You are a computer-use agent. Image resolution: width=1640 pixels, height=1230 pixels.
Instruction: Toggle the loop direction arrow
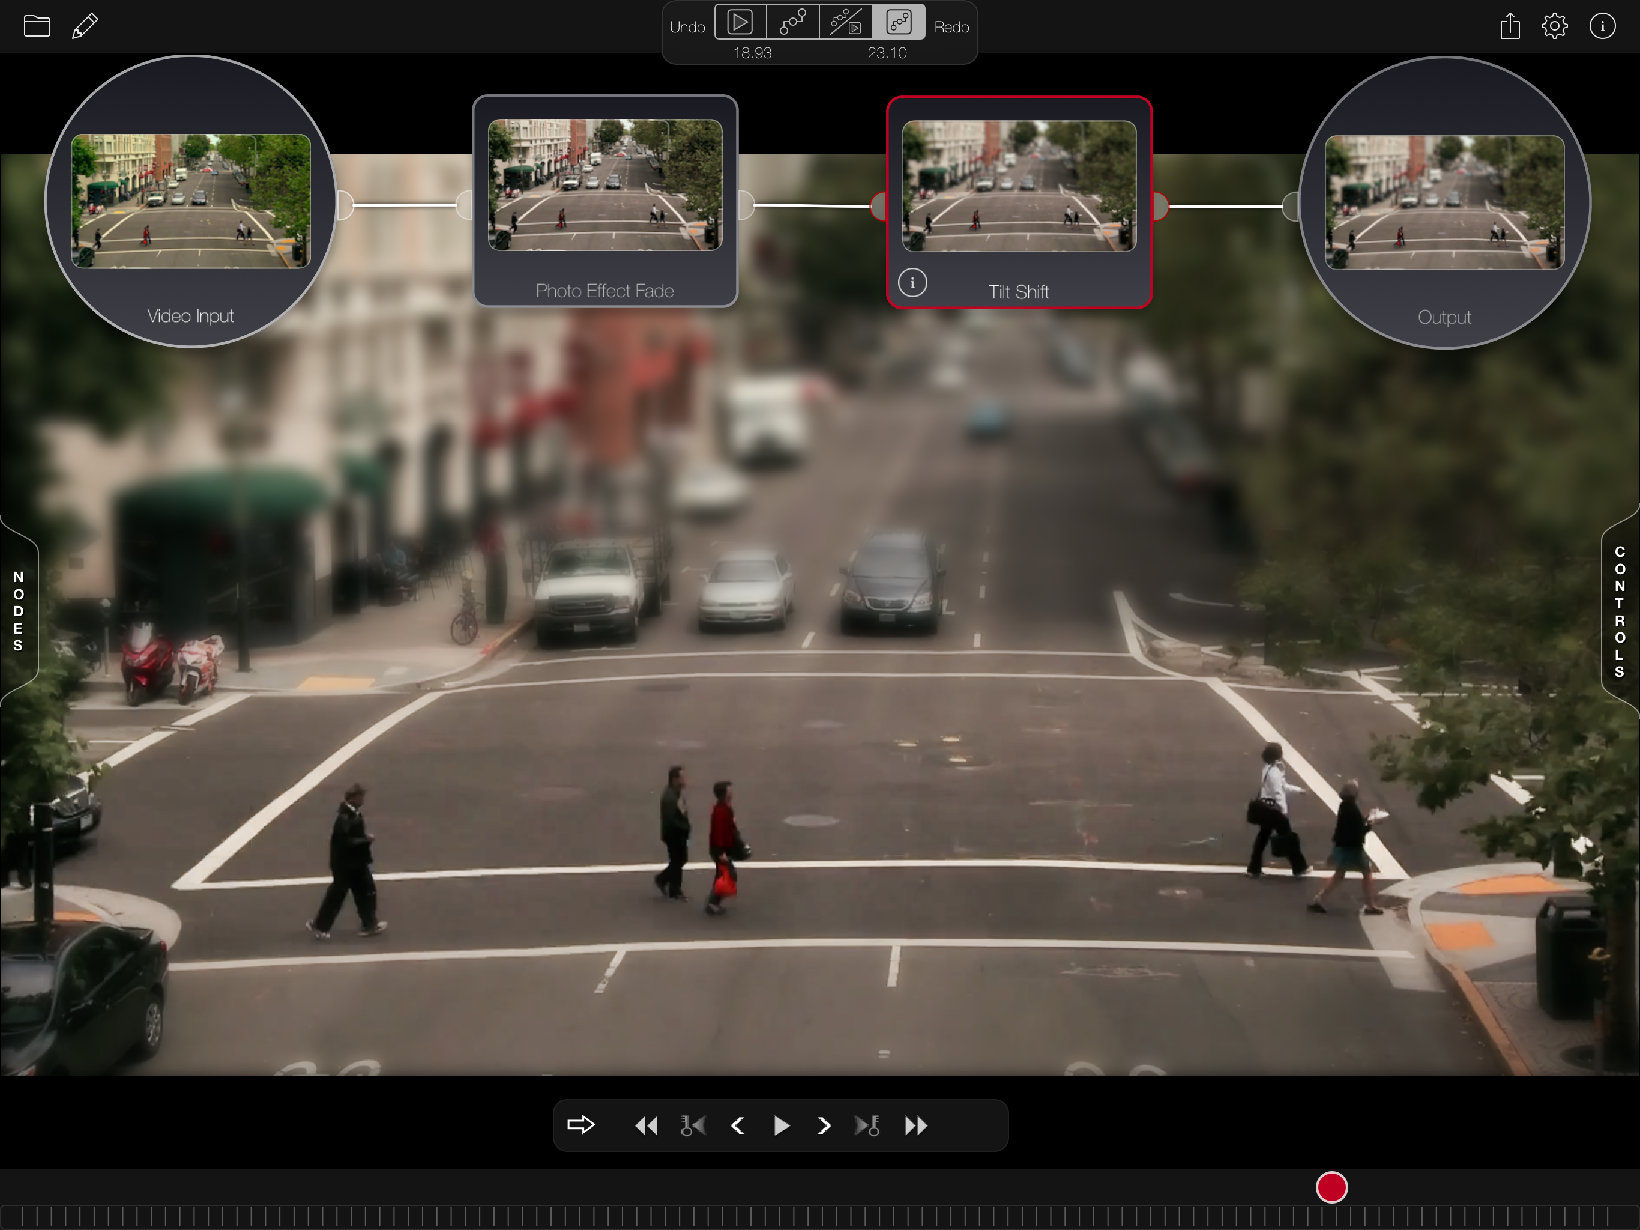pyautogui.click(x=580, y=1125)
